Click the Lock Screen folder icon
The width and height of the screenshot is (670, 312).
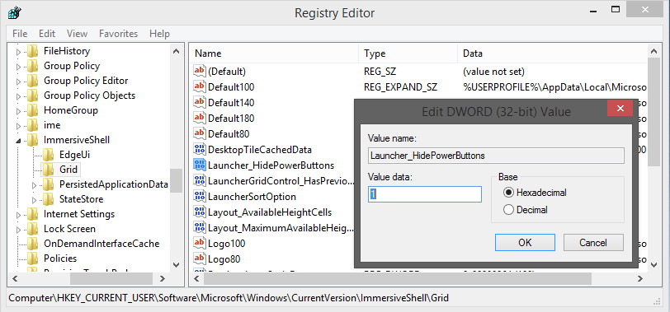pyautogui.click(x=32, y=229)
